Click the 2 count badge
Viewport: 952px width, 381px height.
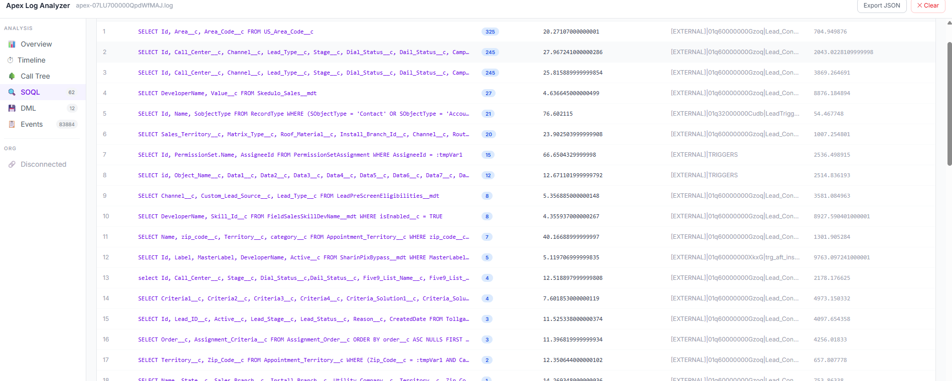[x=487, y=360]
